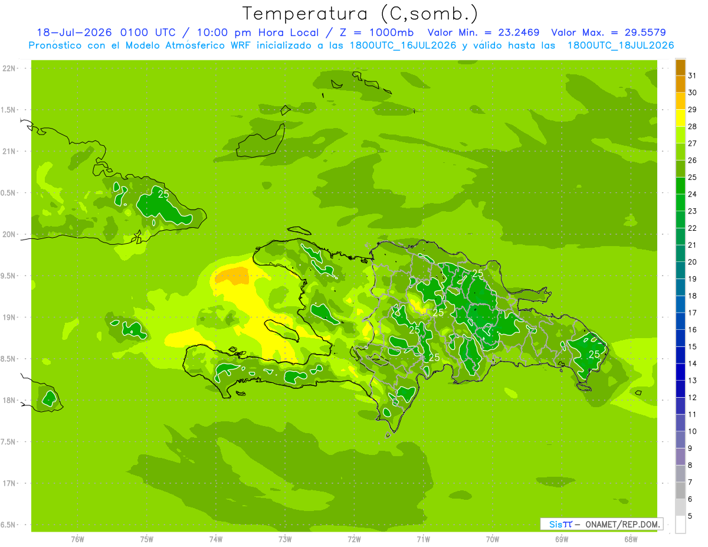Screen dimensions: 708x547
Task: Click the yellow legend swatch between 28 and 29
Action: point(680,118)
